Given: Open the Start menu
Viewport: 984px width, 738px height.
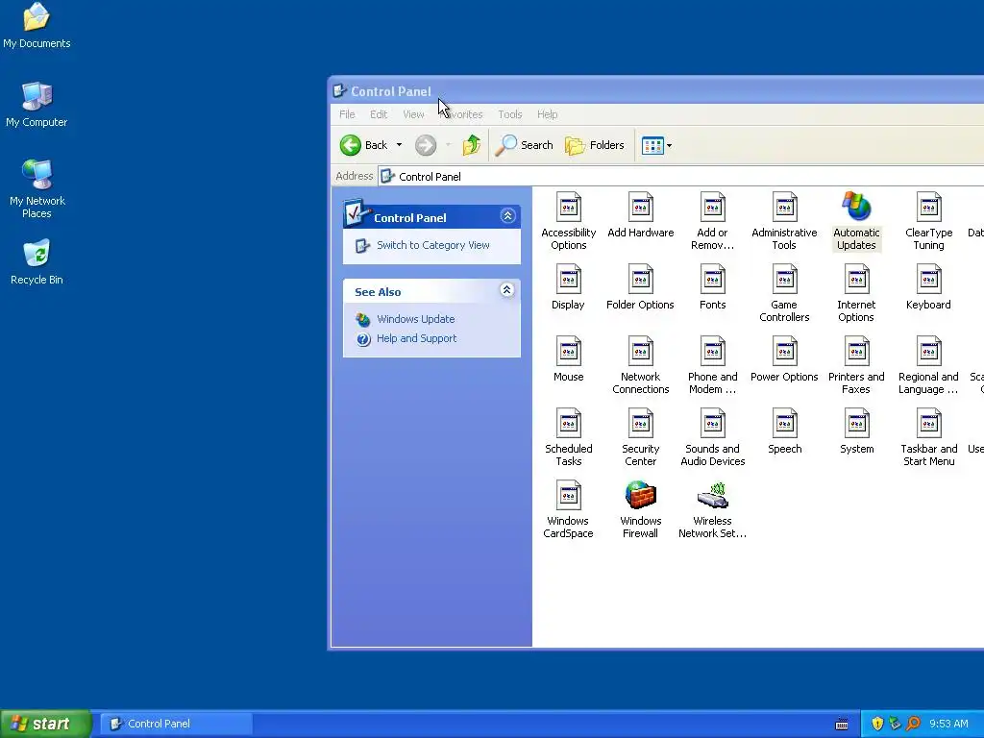Looking at the screenshot, I should [x=46, y=724].
